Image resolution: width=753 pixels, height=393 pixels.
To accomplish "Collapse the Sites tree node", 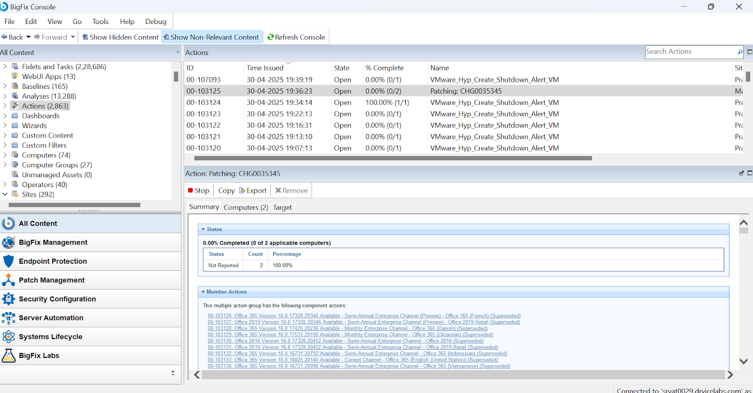I will pos(5,194).
